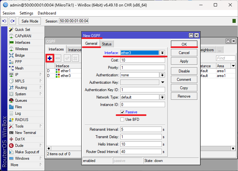Viewport: 238px width, 171px height.
Task: Click the Hello Interval input field
Action: coord(141,144)
